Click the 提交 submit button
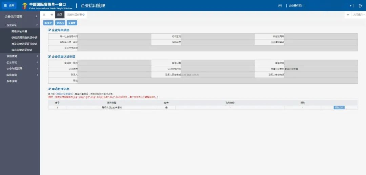The width and height of the screenshot is (366, 175). (60, 23)
